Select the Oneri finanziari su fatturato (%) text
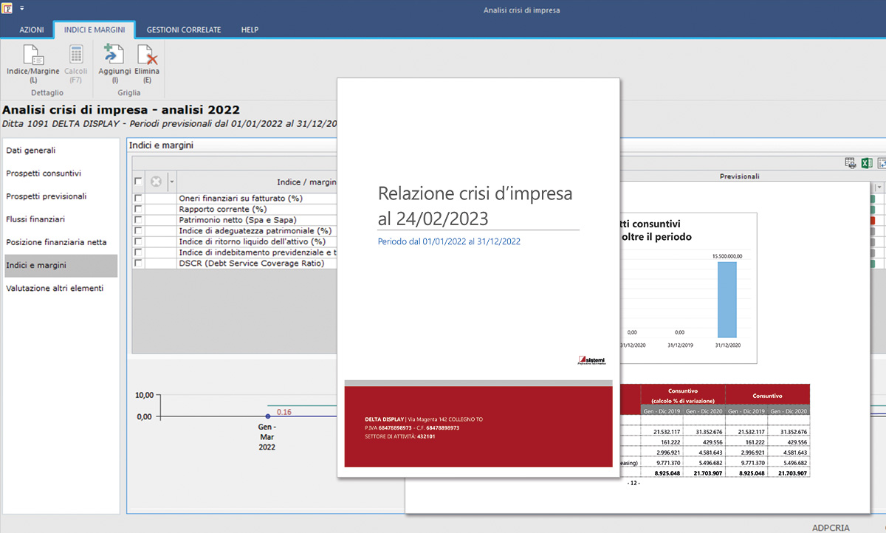Image resolution: width=886 pixels, height=533 pixels. (x=241, y=199)
